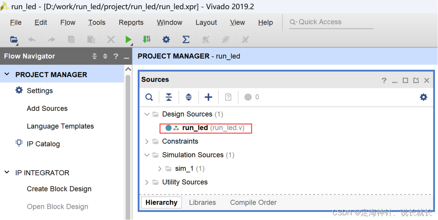438x220 pixels.
Task: Open Settings gear in main toolbar
Action: click(166, 40)
